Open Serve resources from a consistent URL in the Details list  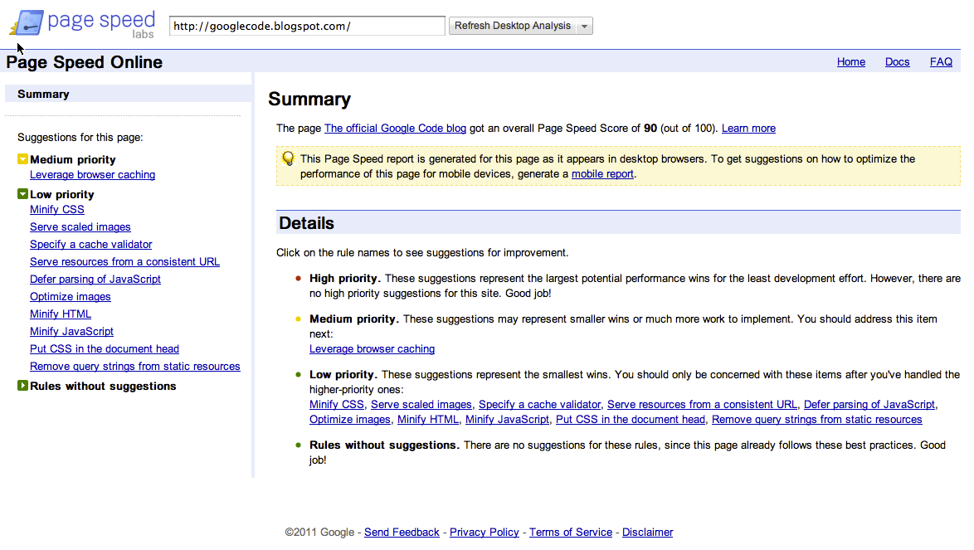[x=702, y=404]
